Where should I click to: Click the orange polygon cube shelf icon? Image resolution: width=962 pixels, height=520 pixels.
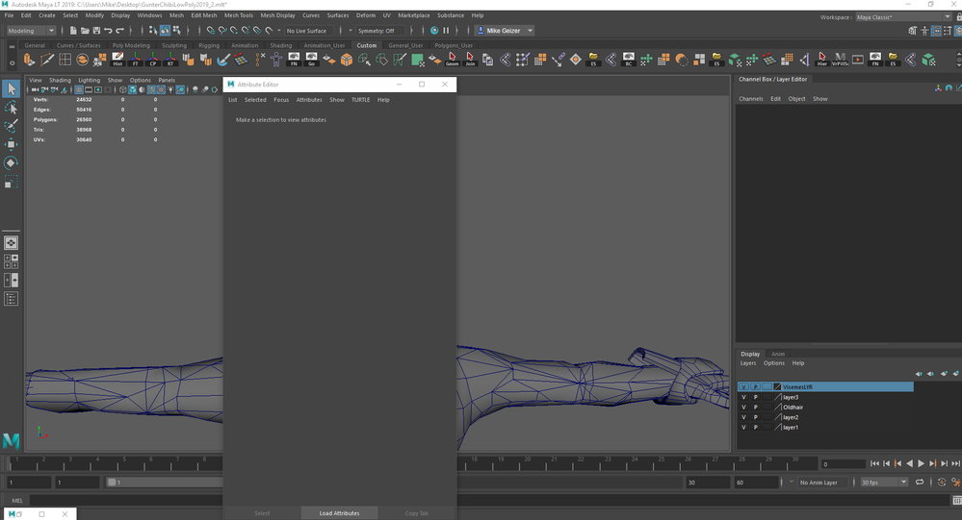click(x=347, y=60)
